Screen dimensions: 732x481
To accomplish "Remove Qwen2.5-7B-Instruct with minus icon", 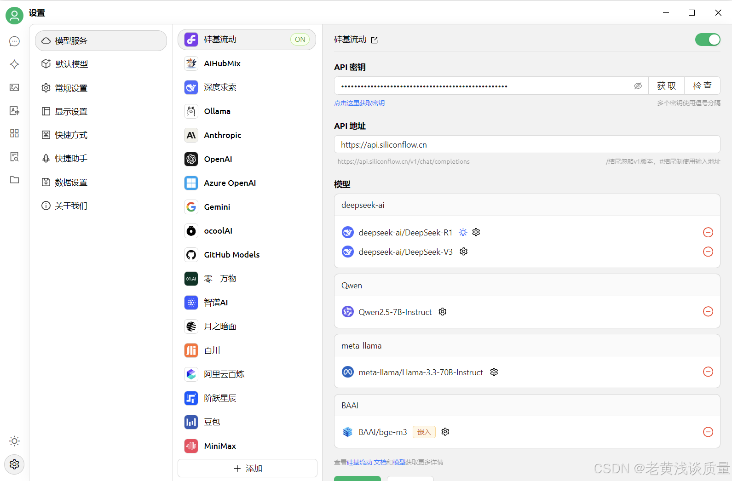I will pyautogui.click(x=708, y=312).
